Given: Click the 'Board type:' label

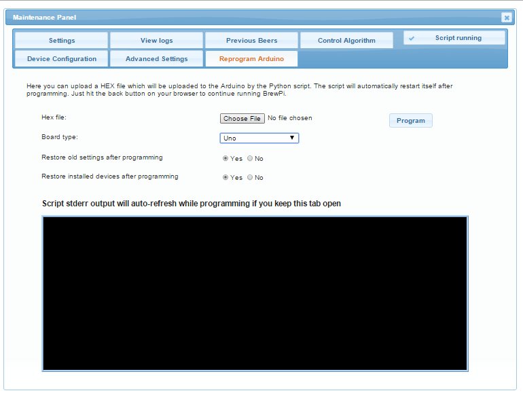Looking at the screenshot, I should (x=60, y=137).
